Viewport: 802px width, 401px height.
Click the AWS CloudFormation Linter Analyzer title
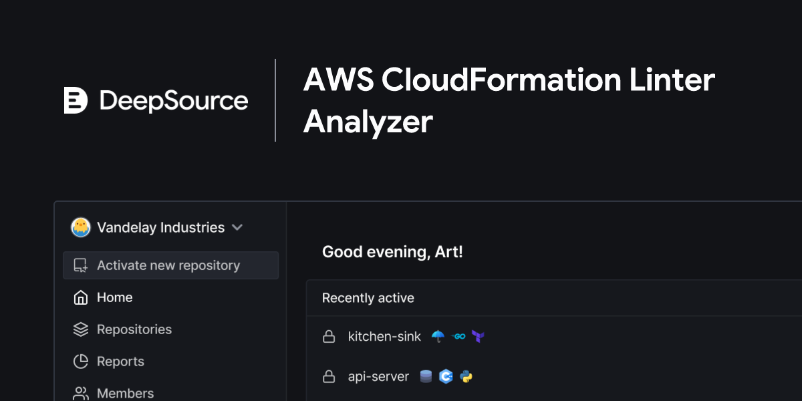coord(509,100)
